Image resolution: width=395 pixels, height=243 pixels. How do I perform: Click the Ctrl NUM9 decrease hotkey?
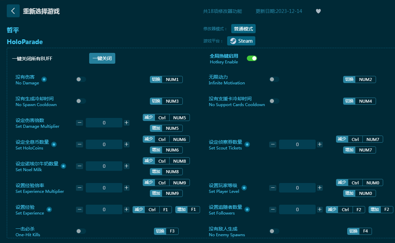[166, 183]
